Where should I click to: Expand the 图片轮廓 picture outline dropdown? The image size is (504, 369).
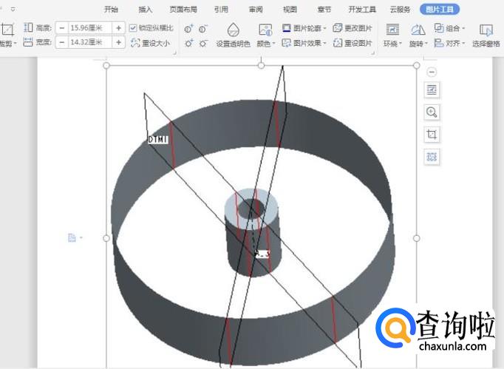(304, 28)
